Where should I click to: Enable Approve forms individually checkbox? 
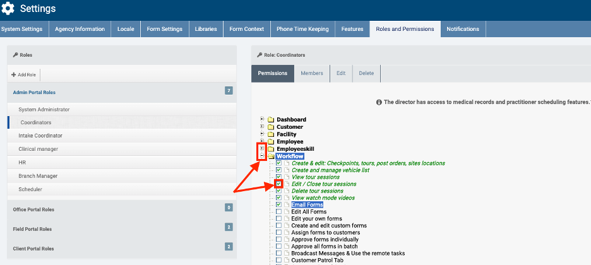coord(278,239)
